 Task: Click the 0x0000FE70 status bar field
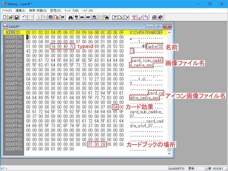(x=177, y=168)
